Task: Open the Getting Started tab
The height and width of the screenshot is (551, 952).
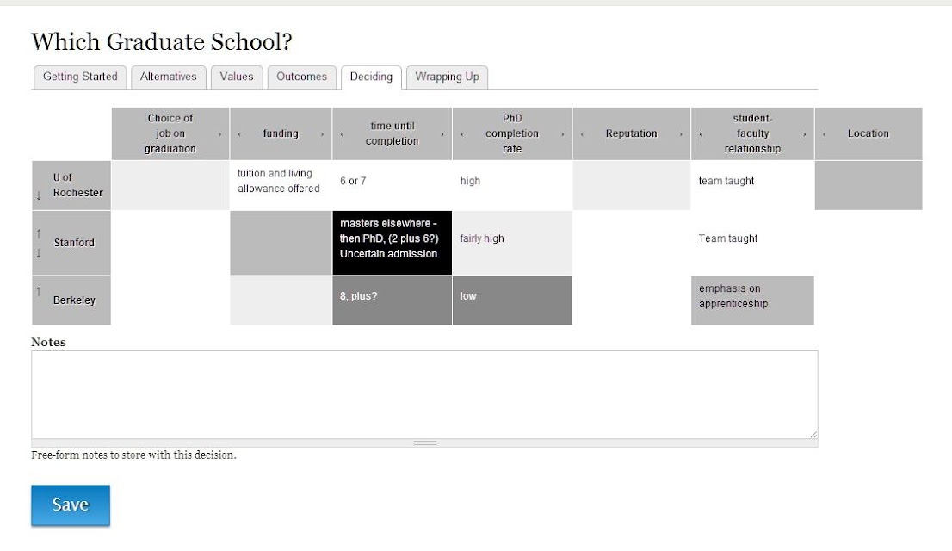Action: point(80,77)
